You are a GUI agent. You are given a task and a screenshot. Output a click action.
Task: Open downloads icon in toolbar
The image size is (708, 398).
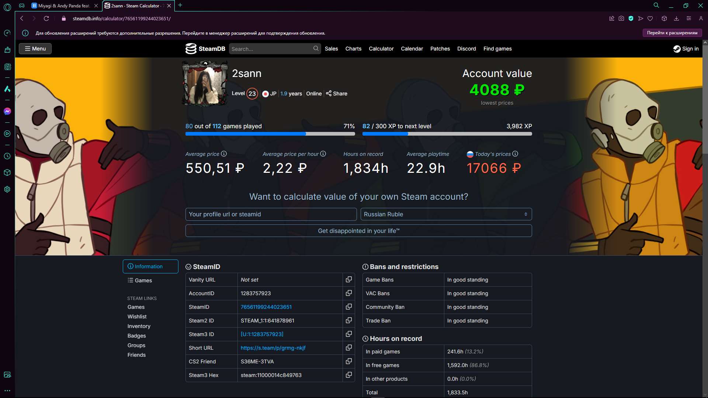pos(676,18)
